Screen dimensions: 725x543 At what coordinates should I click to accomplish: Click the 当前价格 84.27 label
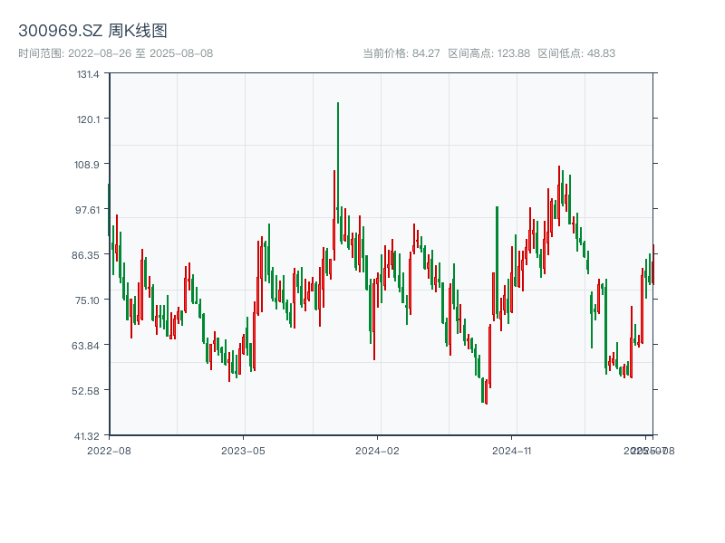point(401,53)
